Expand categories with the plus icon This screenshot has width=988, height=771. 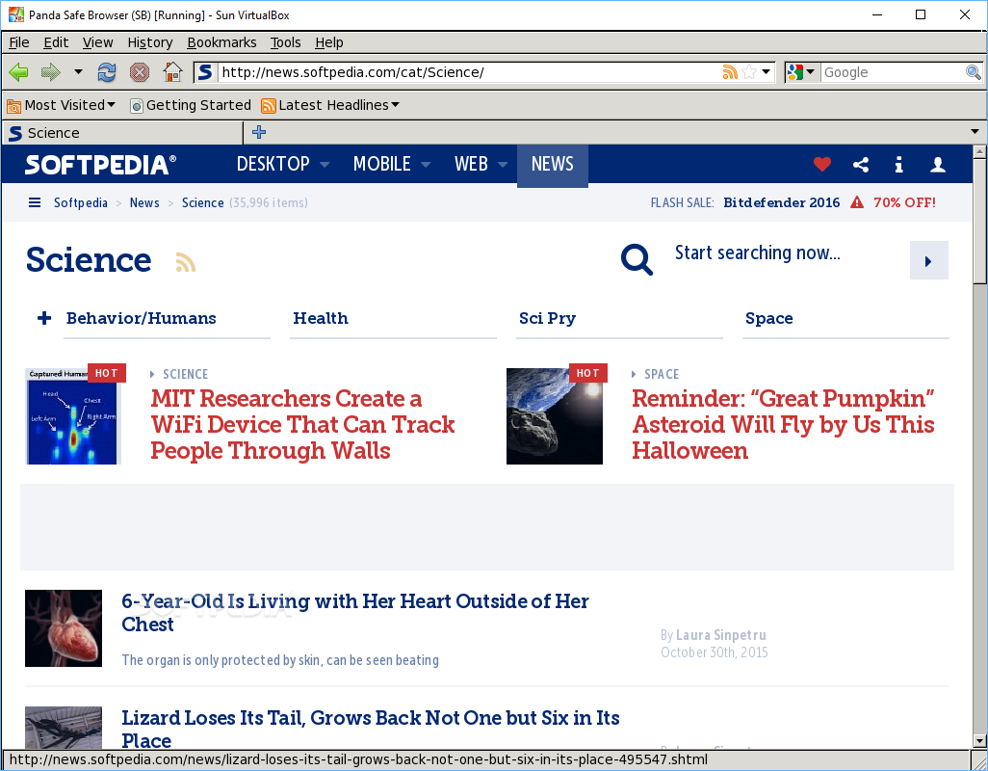click(x=44, y=318)
